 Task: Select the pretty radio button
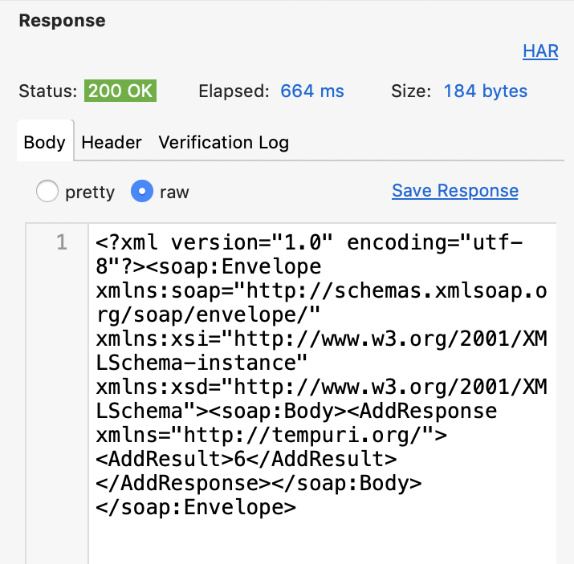coord(47,191)
